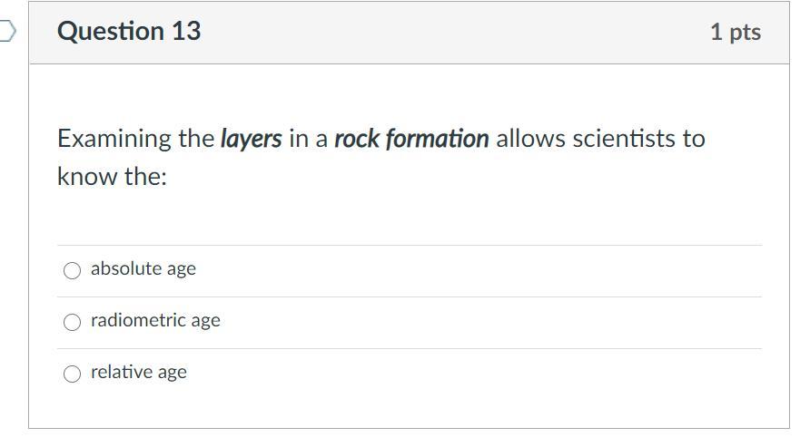
Task: Flag Question 13 using the flag icon
Action: click(7, 32)
